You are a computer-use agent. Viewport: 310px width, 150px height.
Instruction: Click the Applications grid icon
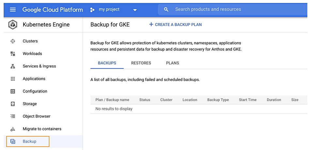click(13, 79)
